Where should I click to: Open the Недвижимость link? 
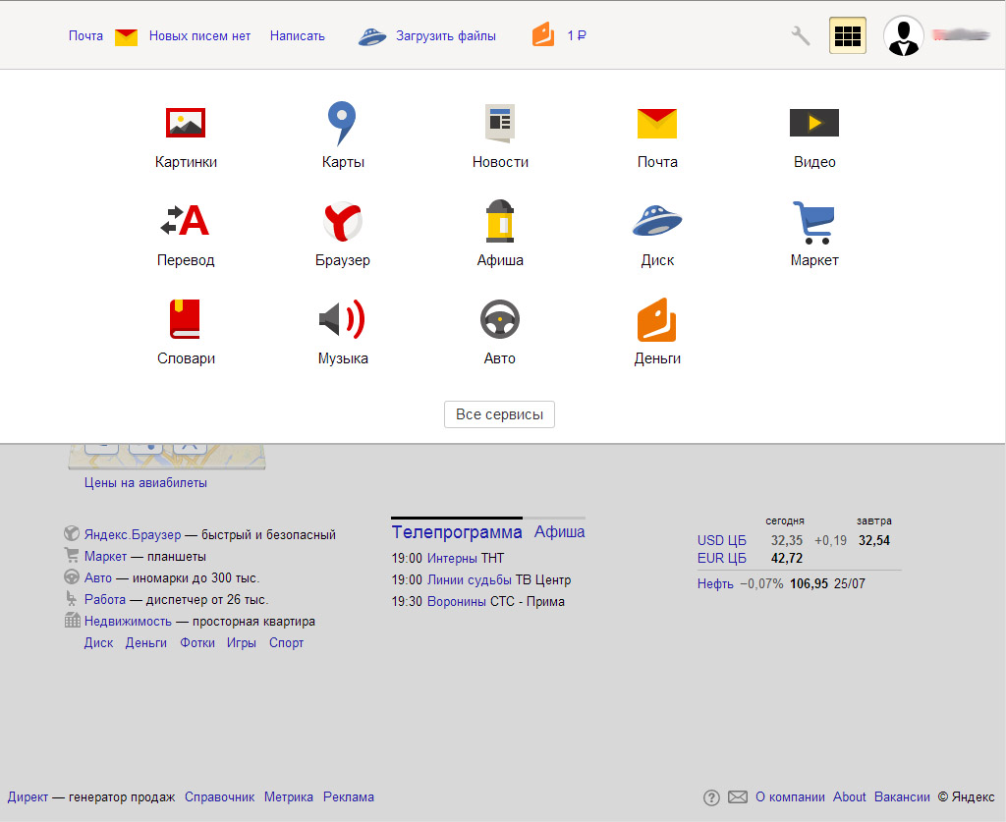pos(129,622)
